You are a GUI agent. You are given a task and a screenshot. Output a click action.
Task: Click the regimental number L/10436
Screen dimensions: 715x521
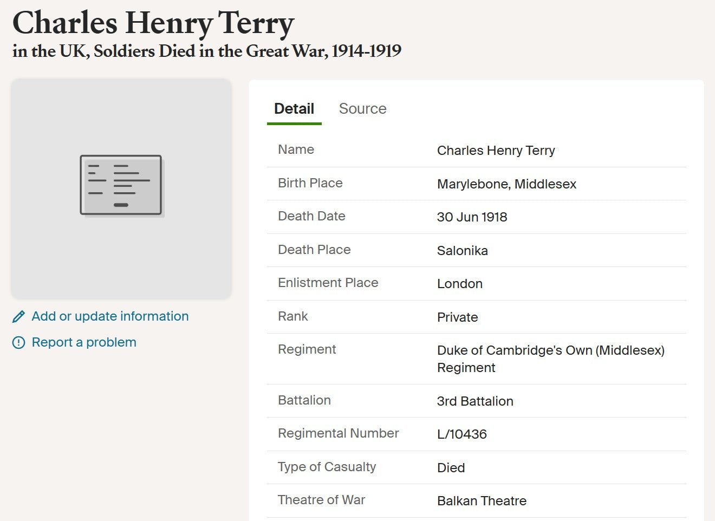461,434
